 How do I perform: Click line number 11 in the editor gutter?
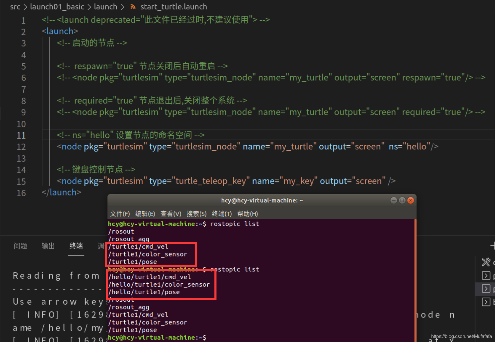[x=21, y=135]
